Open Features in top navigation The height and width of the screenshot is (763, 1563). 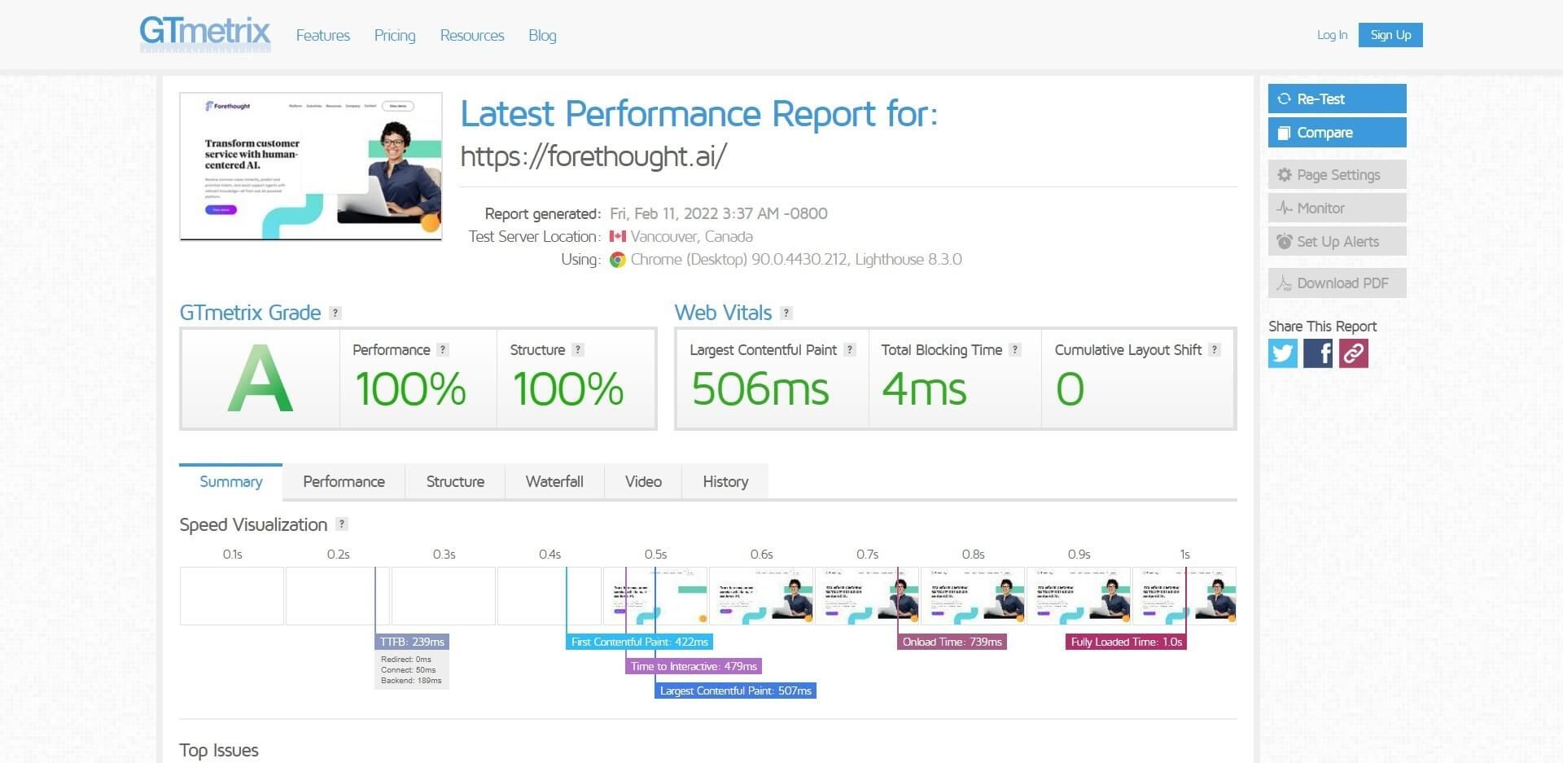(323, 35)
